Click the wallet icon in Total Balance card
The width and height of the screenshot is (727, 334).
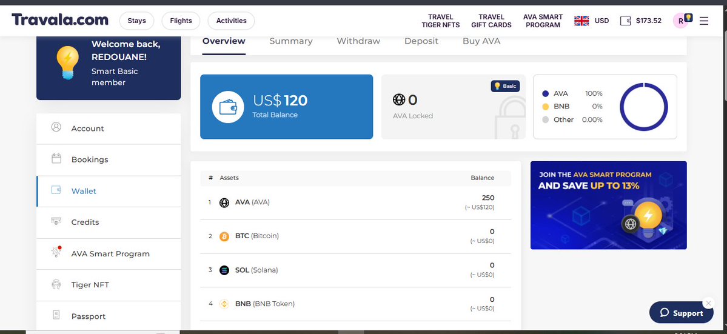pyautogui.click(x=228, y=107)
